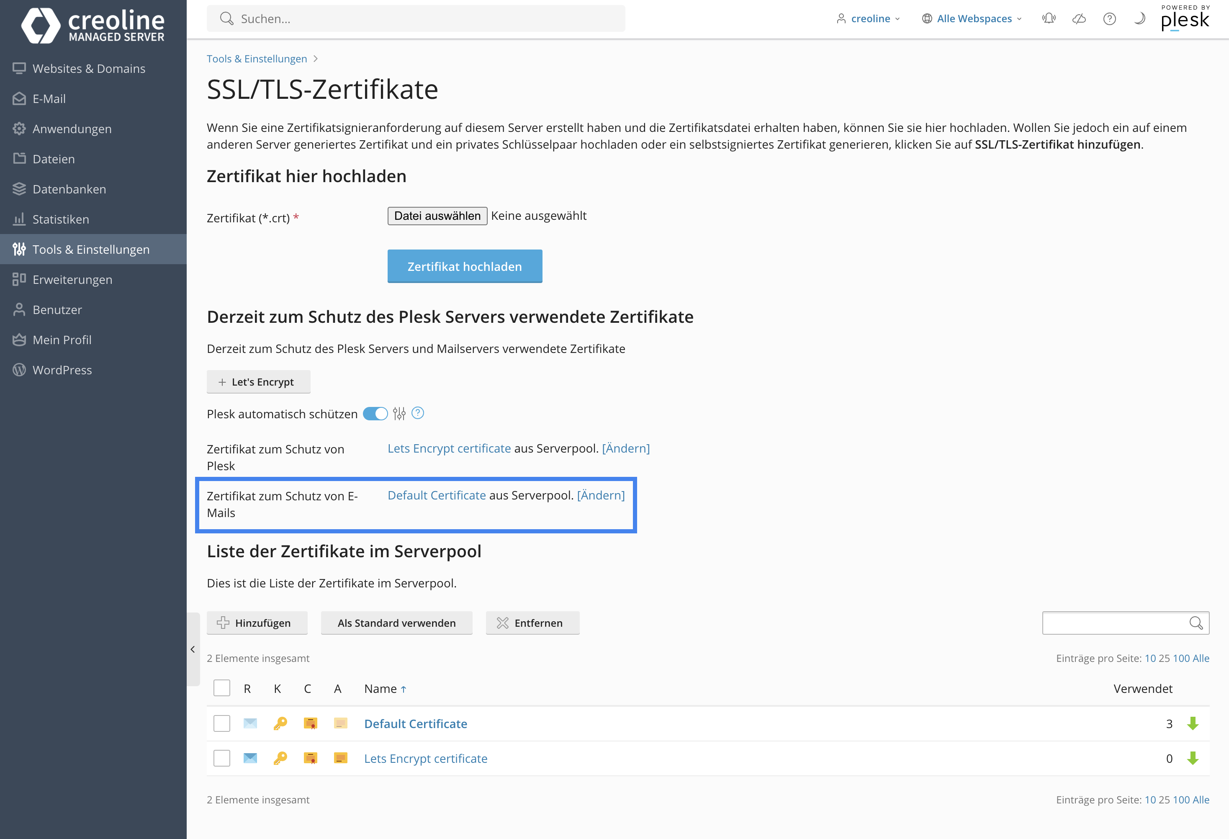Check the Lets Encrypt certificate row checkbox
This screenshot has height=839, width=1229.
tap(221, 758)
